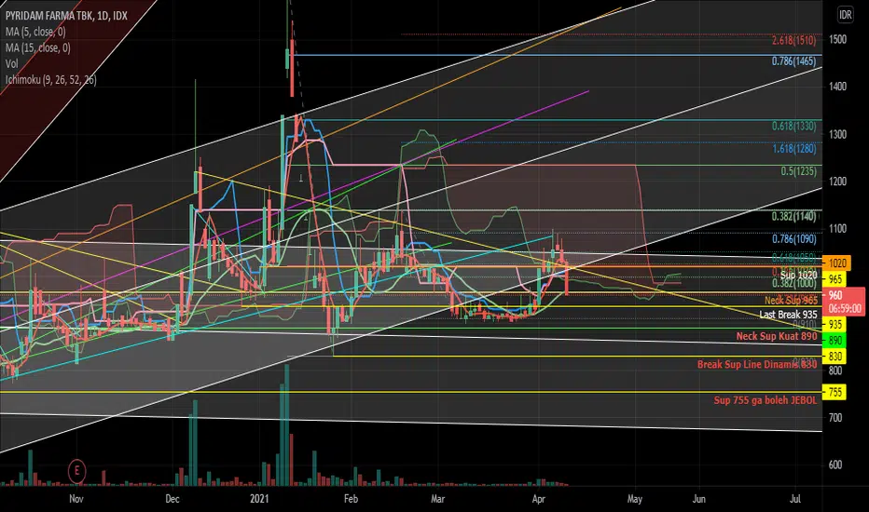Select the 0.5(1235) Fibonacci label
Image resolution: width=869 pixels, height=512 pixels.
tap(799, 171)
